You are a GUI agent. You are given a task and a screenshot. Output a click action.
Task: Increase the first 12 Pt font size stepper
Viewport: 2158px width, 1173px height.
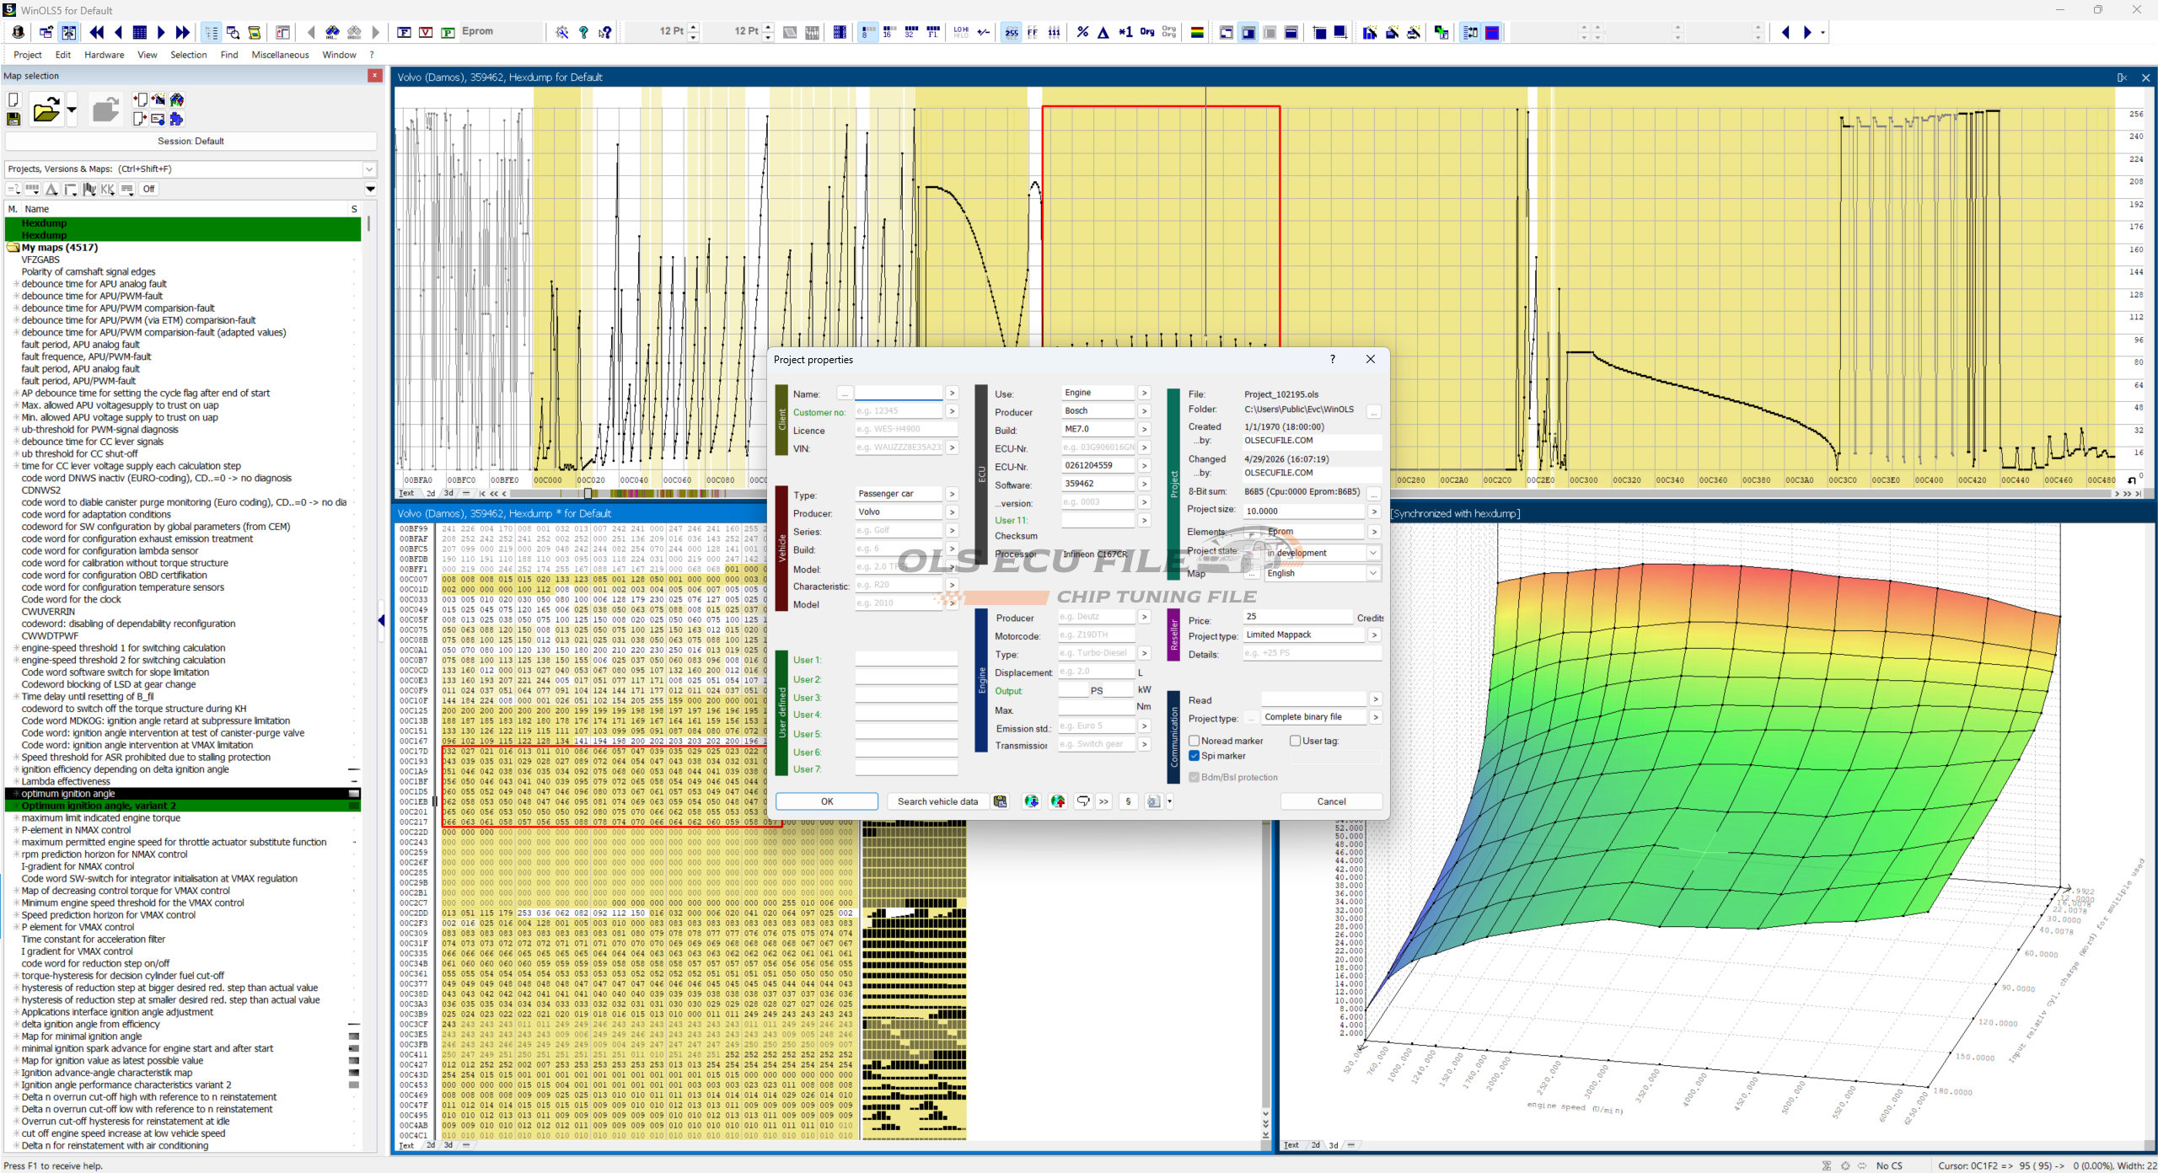[x=694, y=28]
